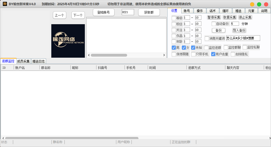The image size is (271, 147).
Task: Untick the 男 gender checkbox
Action: click(x=174, y=48)
